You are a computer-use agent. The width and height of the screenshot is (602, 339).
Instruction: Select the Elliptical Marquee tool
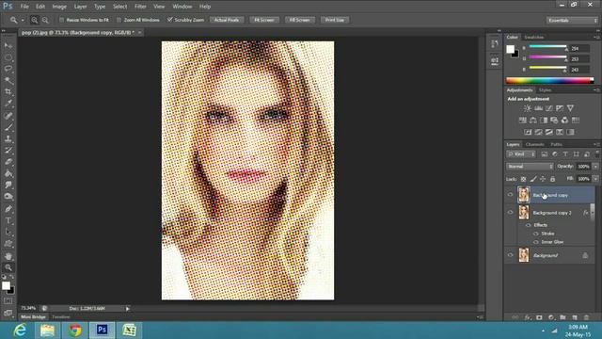point(8,57)
